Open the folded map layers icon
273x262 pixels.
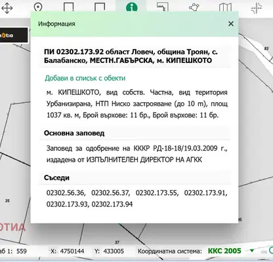[225, 7]
